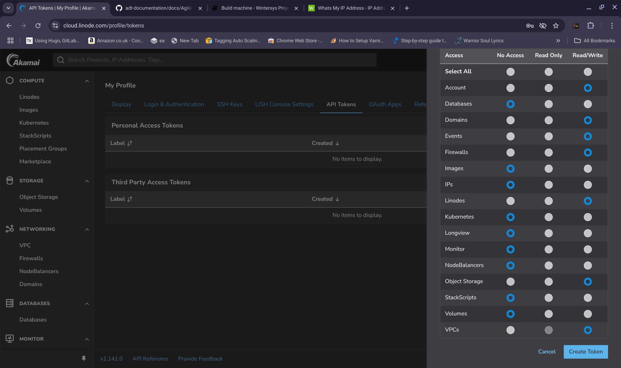Bookmark this page with star icon
The height and width of the screenshot is (368, 621).
(x=556, y=26)
